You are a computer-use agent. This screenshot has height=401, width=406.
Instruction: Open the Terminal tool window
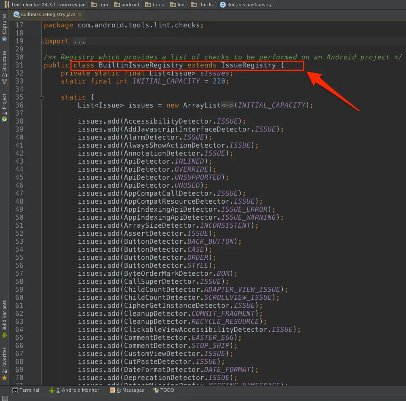(x=26, y=390)
